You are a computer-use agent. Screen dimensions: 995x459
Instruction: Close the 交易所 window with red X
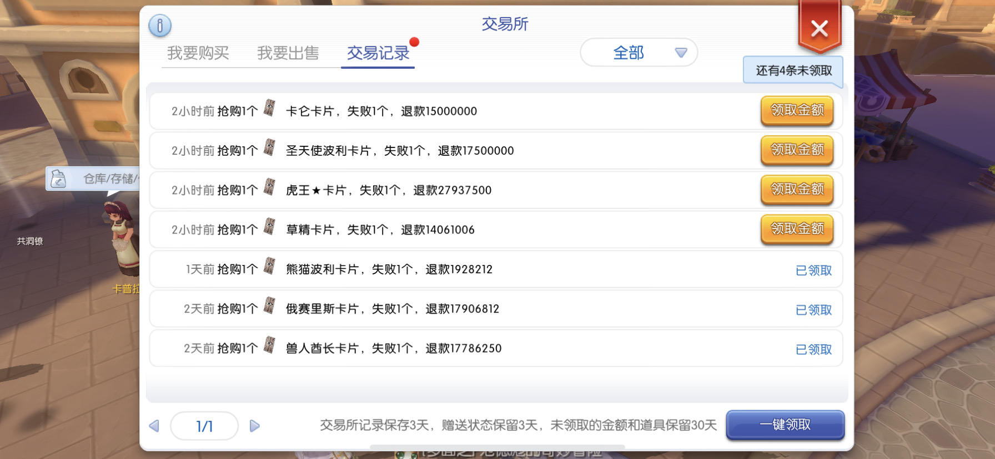click(x=819, y=28)
